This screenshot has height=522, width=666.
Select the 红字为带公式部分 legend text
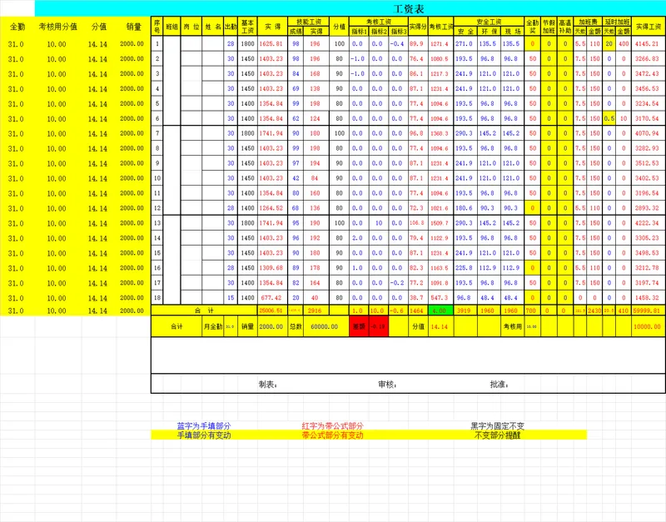[x=332, y=425]
